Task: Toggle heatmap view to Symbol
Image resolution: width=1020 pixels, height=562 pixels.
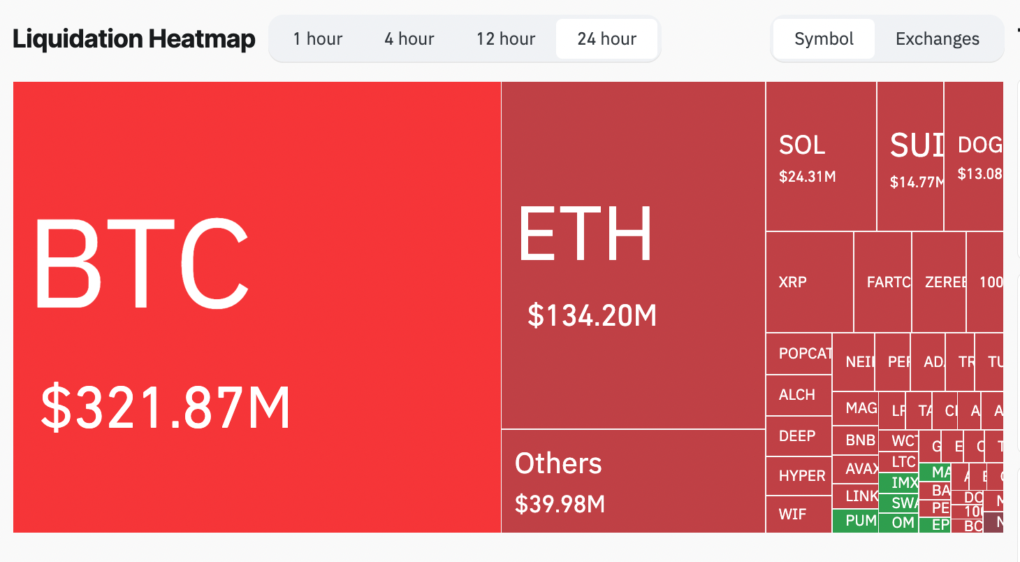Action: coord(824,38)
